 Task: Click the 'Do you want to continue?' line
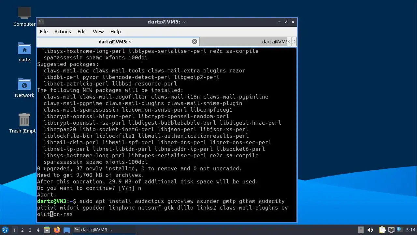(89, 188)
